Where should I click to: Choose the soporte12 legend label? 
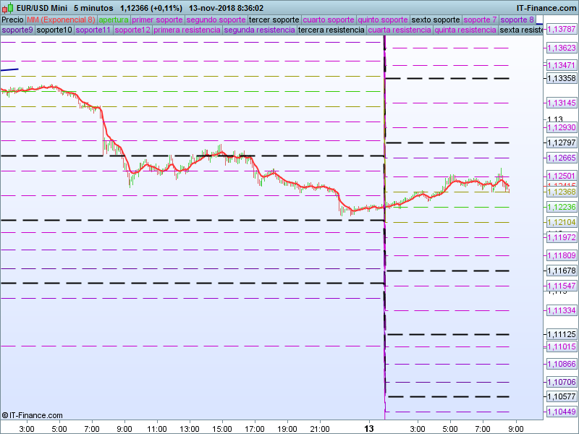(x=132, y=30)
